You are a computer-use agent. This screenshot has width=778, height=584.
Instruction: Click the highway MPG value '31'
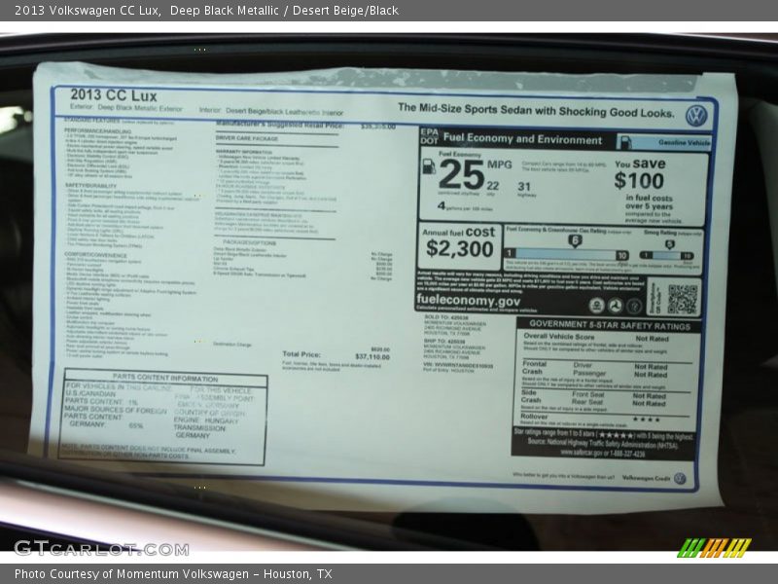tap(524, 187)
